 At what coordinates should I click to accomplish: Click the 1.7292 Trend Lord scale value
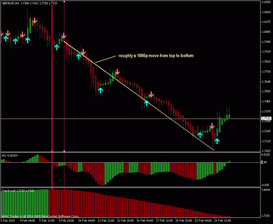coord(266,216)
